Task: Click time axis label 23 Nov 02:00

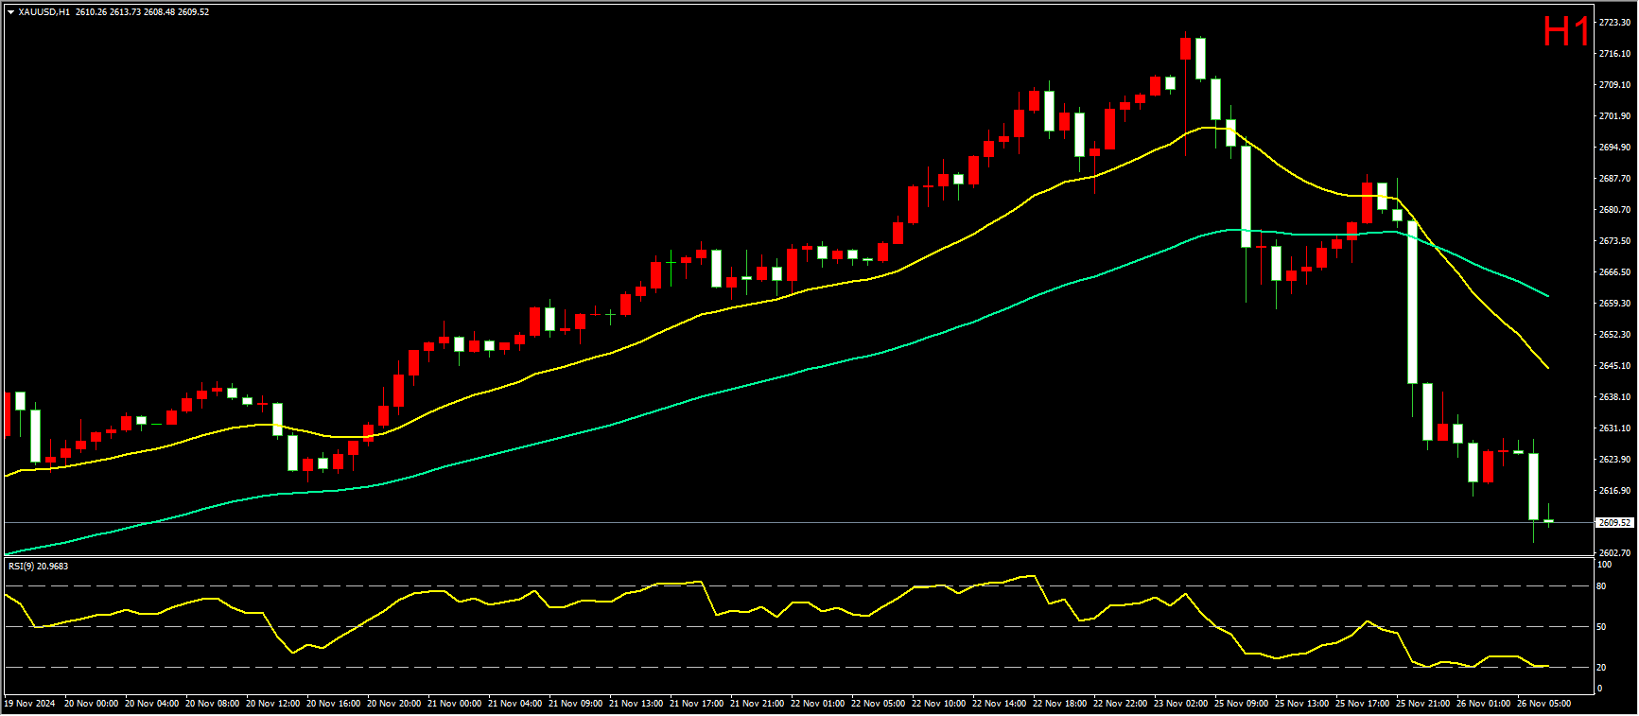Action: point(1180,704)
